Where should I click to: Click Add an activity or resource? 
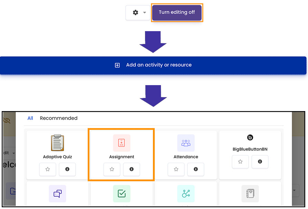pos(153,65)
